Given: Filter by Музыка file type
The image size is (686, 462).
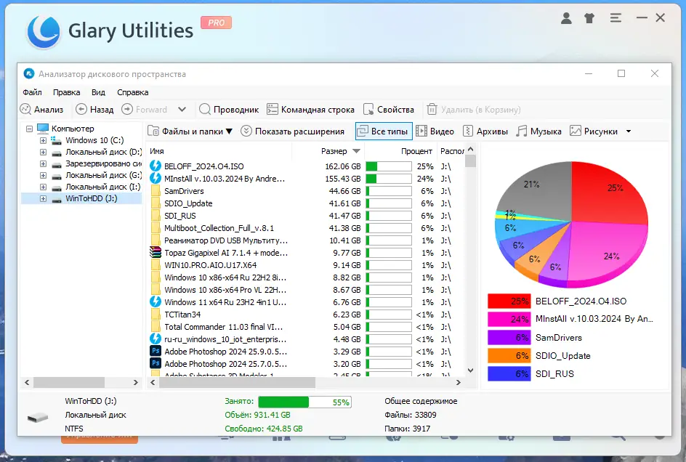Looking at the screenshot, I should (538, 131).
